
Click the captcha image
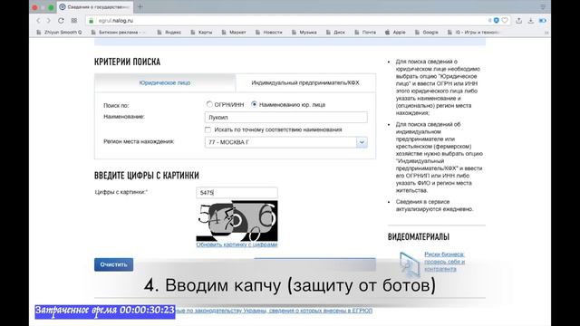237,221
